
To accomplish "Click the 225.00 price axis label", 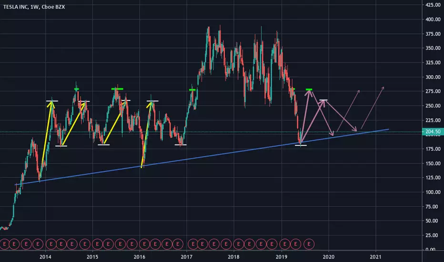I will [x=433, y=120].
